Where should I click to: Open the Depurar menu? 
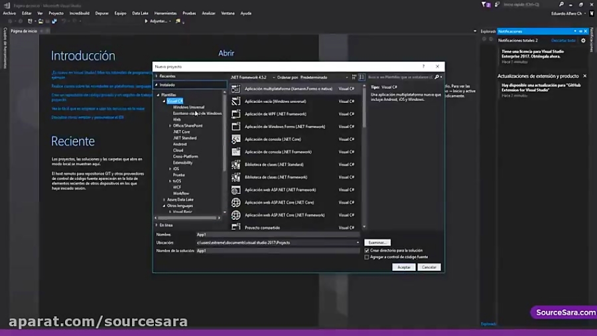click(x=101, y=13)
